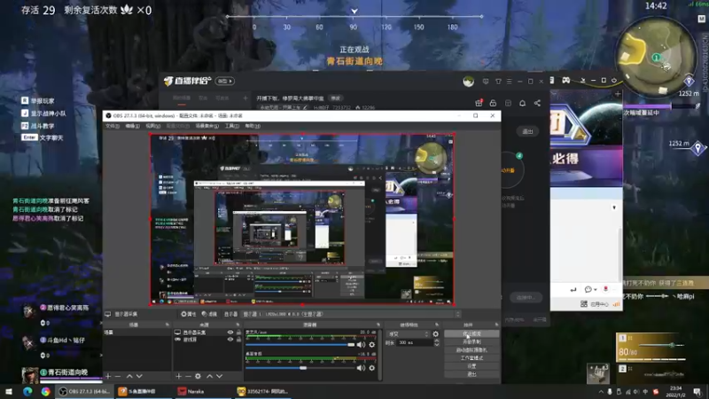
Task: Toggle lock on the display capture source
Action: 238,332
